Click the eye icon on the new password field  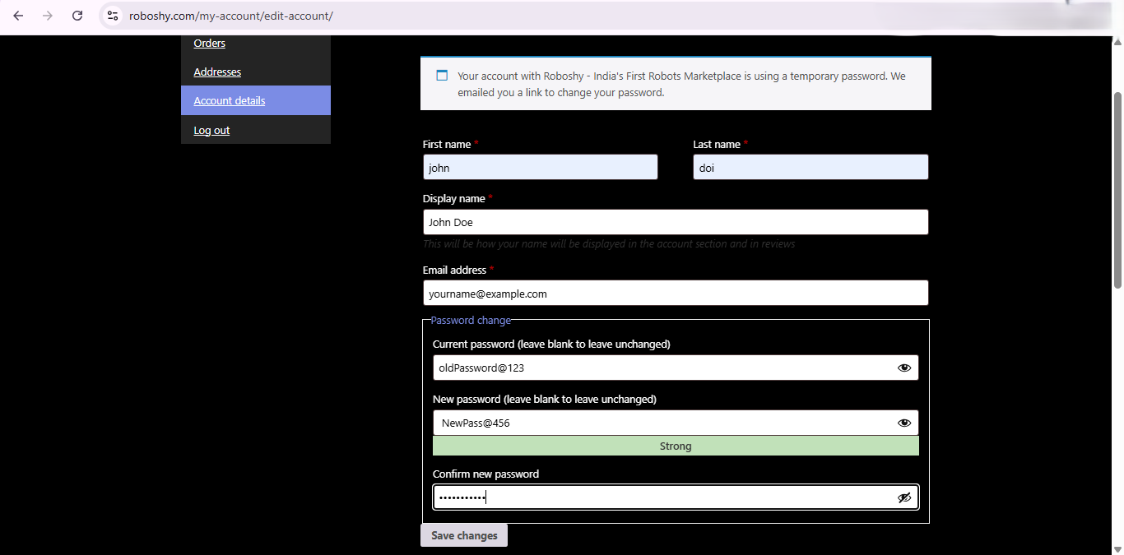[904, 422]
